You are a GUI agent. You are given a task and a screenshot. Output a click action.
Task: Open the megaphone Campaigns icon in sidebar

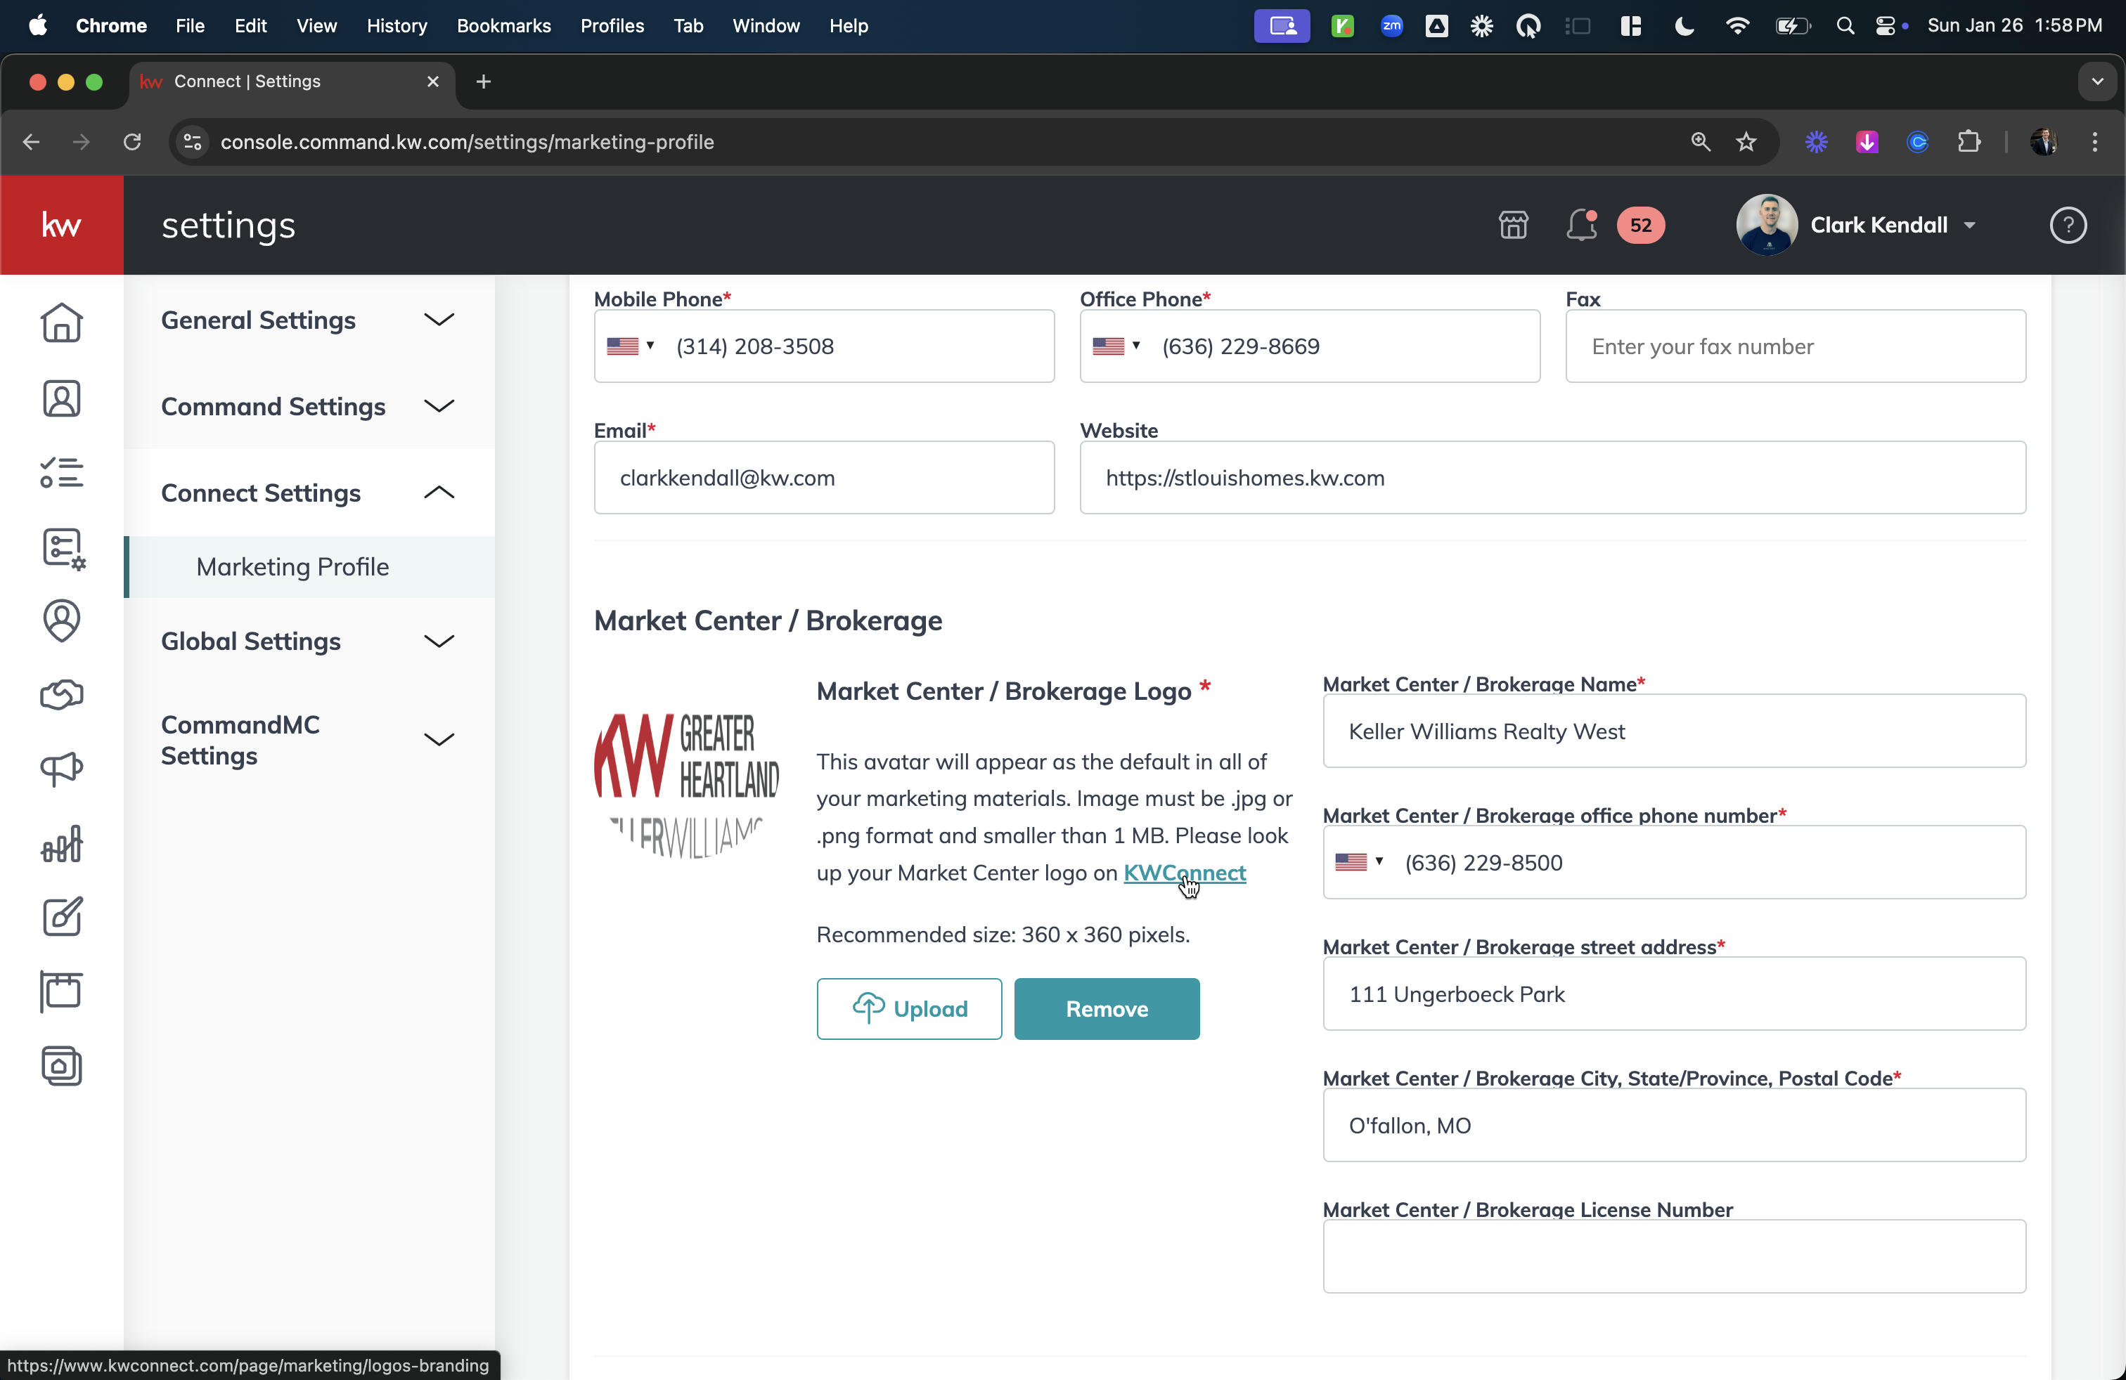tap(62, 769)
